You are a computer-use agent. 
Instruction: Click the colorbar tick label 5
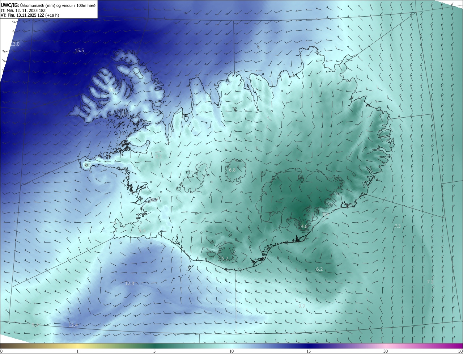(x=154, y=351)
